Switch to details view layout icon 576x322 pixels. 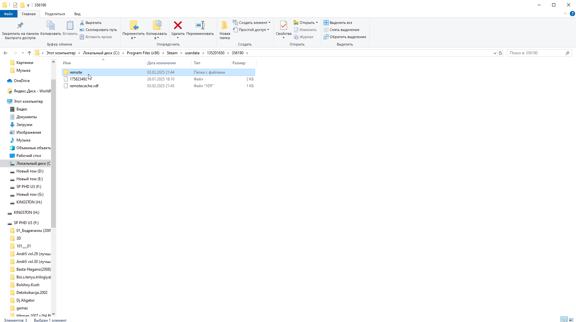(x=564, y=319)
